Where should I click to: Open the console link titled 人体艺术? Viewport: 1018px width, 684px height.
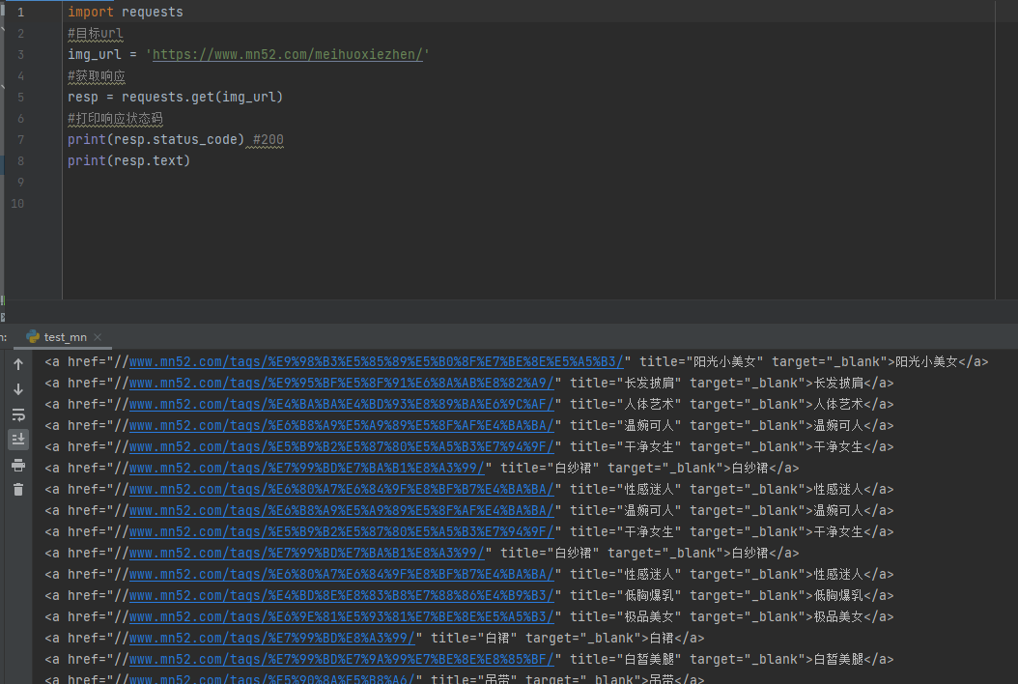point(342,404)
